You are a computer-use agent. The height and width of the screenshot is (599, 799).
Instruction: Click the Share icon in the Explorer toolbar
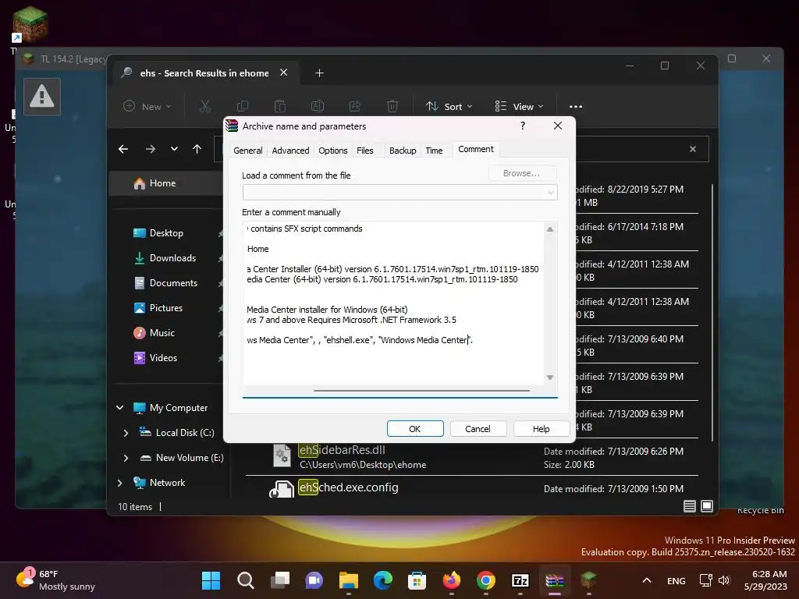tap(355, 106)
